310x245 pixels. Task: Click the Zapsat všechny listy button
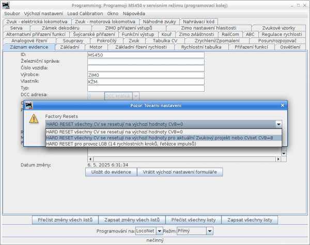tap(249, 220)
